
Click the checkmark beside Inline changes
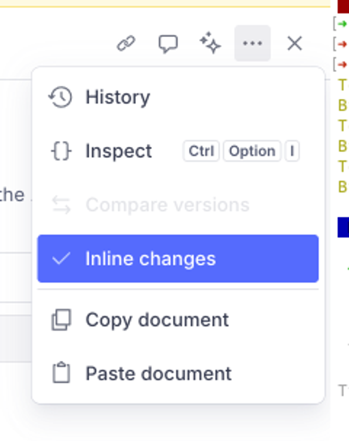[x=62, y=259]
